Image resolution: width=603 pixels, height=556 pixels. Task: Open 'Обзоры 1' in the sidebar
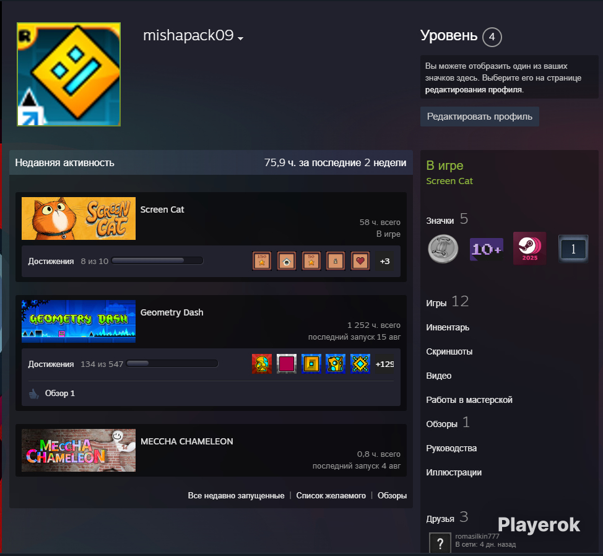448,423
